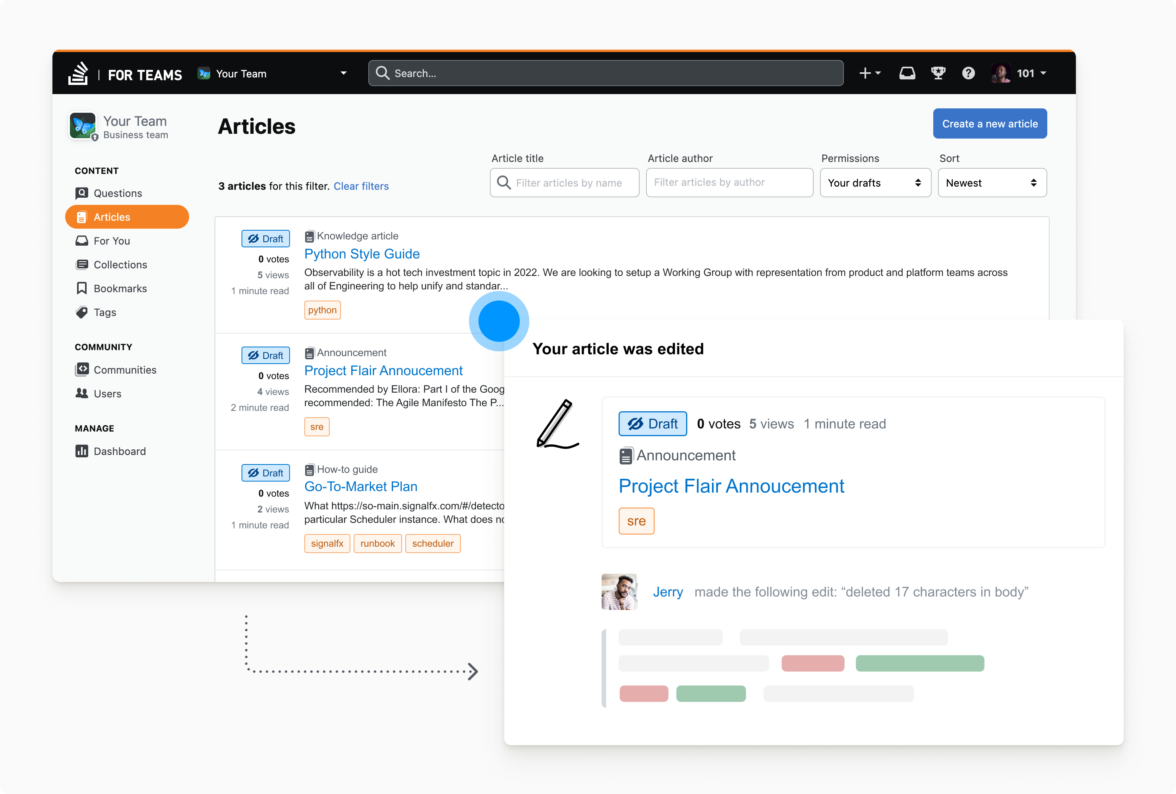Click '3 articles' filter count text

coord(242,186)
